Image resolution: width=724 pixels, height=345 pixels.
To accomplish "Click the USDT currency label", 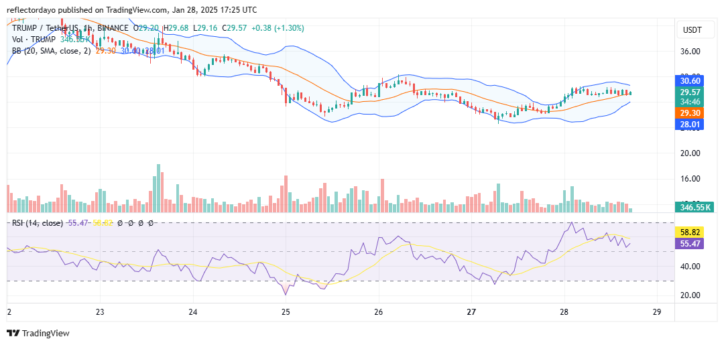I will click(x=692, y=30).
